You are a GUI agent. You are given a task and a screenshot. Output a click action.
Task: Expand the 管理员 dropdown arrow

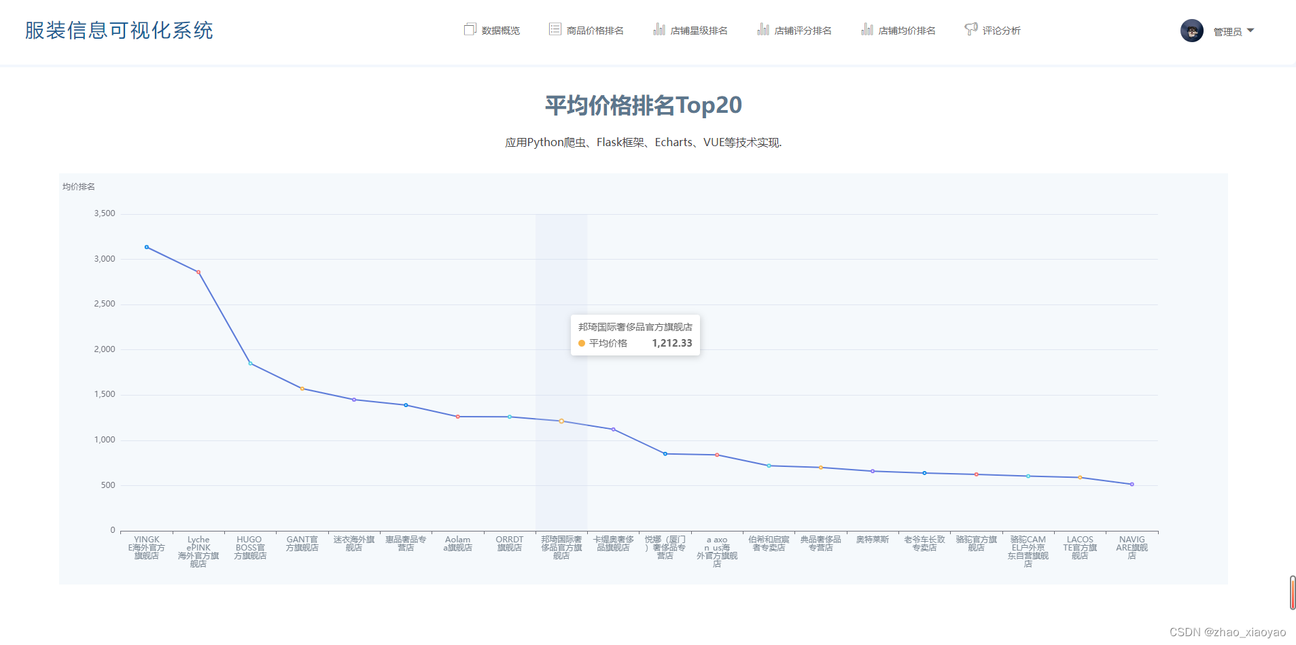point(1250,31)
